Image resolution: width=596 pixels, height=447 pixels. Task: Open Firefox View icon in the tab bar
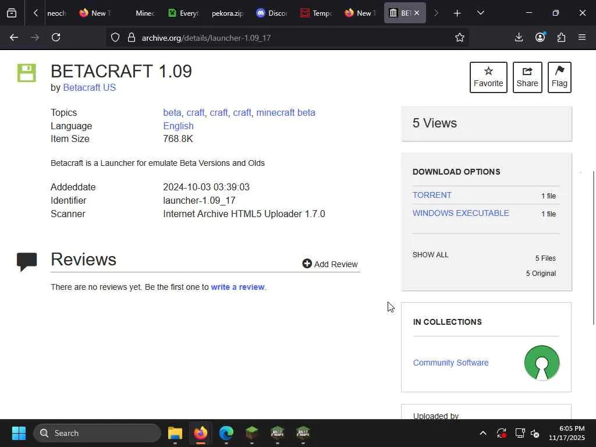(12, 13)
